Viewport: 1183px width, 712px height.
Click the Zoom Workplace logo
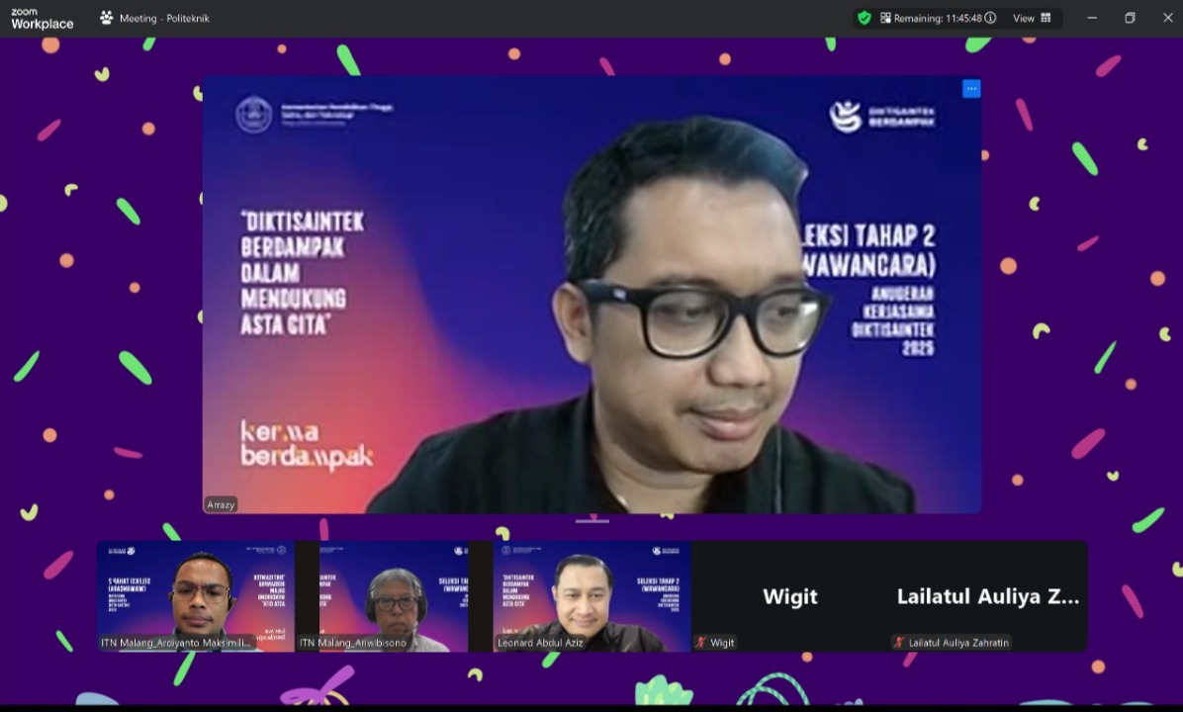[x=42, y=18]
